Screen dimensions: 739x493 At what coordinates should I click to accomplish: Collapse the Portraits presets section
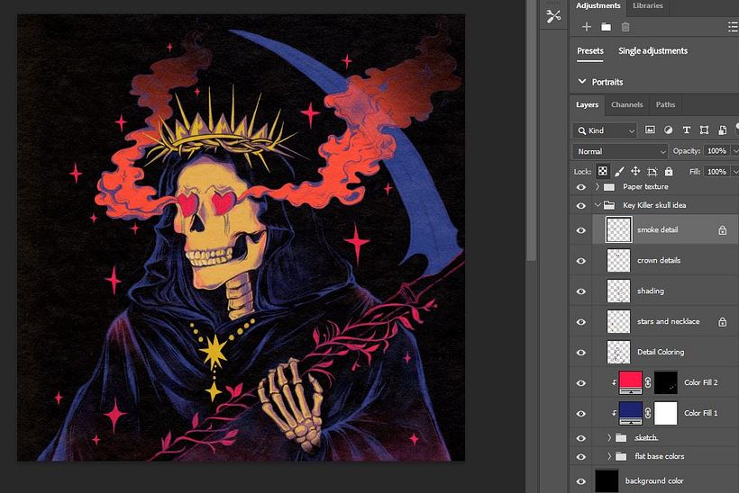[581, 82]
